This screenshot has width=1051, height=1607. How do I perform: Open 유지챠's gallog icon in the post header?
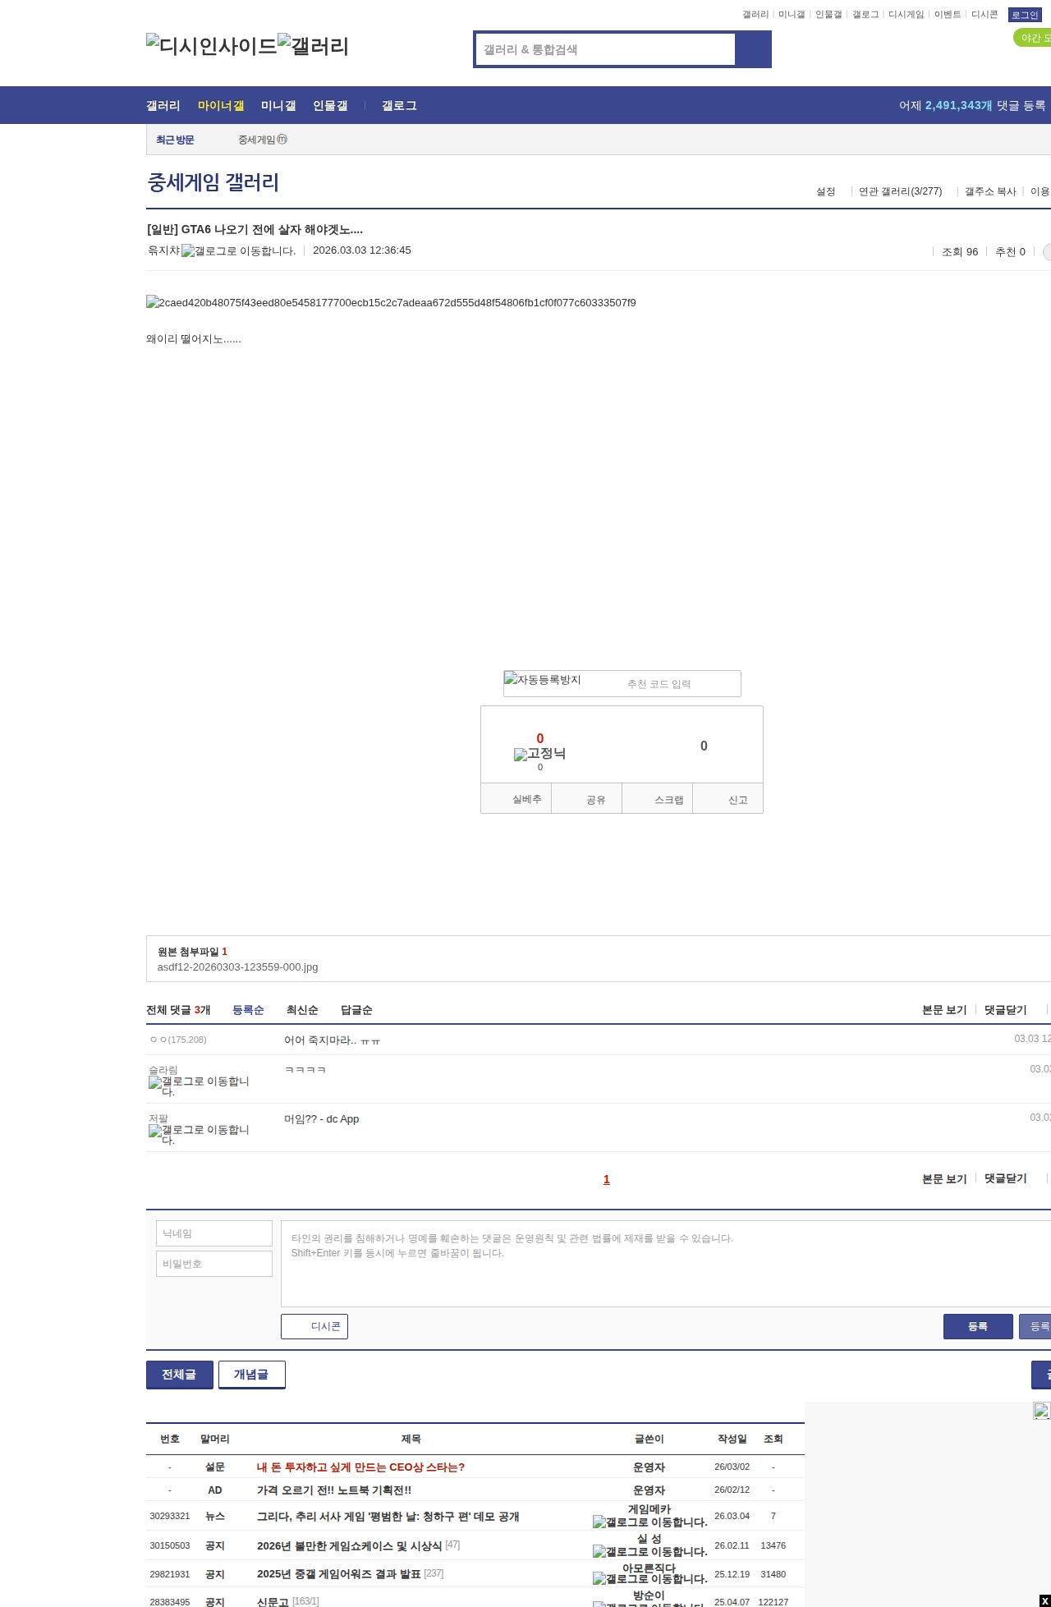tap(238, 251)
